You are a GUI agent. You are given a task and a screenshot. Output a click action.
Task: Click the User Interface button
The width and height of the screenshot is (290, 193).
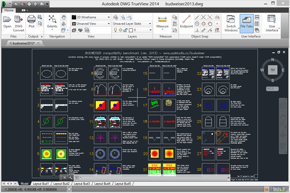coord(272,24)
